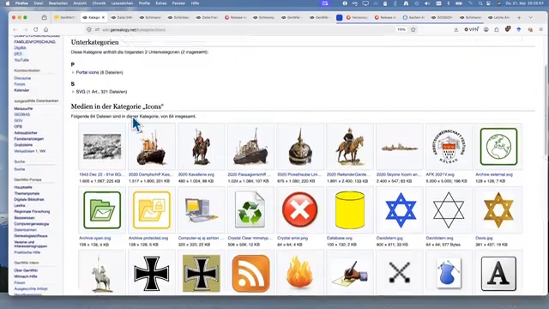Open the Ansicht menu
The width and height of the screenshot is (549, 309).
pos(80,3)
